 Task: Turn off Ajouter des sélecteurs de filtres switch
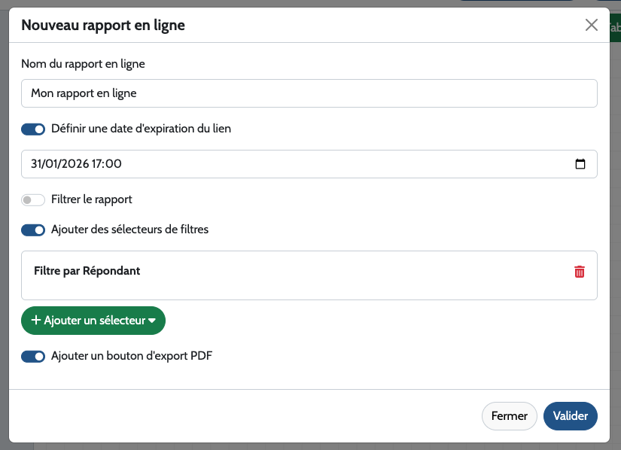(x=33, y=230)
